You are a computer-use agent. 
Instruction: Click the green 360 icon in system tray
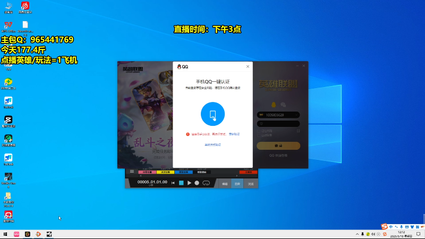[368, 234]
